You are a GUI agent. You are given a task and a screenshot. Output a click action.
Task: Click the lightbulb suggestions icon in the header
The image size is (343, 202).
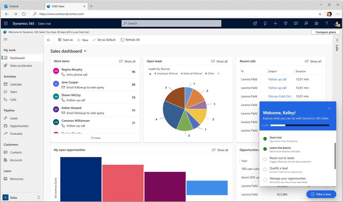pos(265,23)
